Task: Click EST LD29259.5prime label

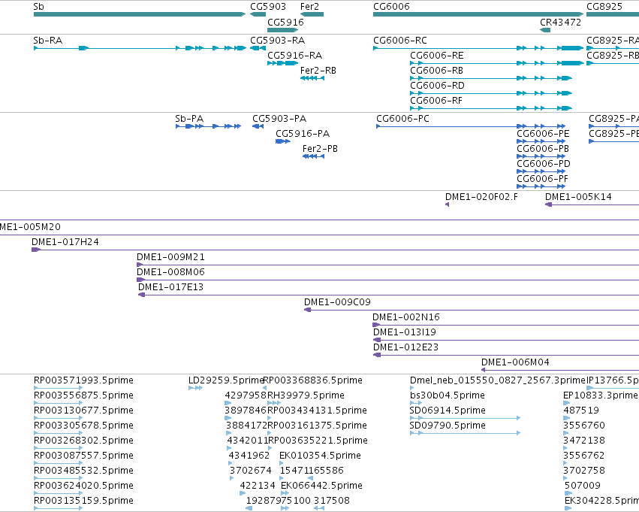Action: [226, 380]
